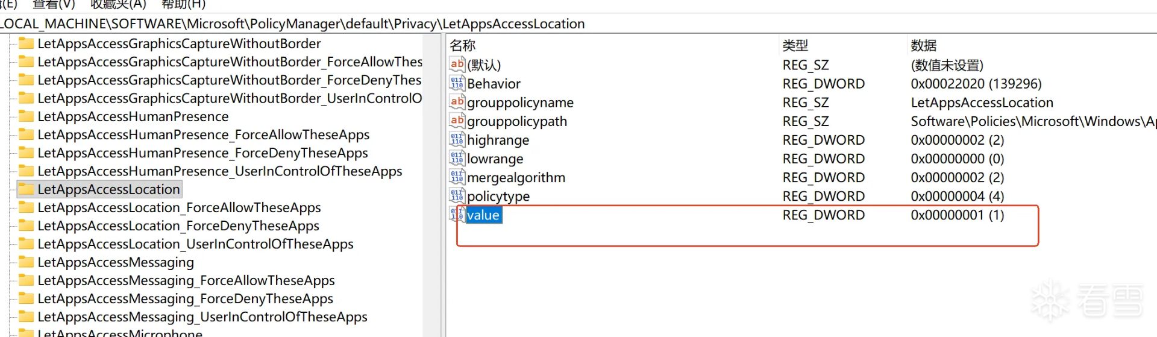1157x337 pixels.
Task: Select LetAppsAccessGraphicsCaptureWithoutBorder key in tree
Action: point(179,43)
